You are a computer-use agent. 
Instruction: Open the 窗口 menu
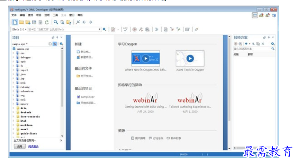pyautogui.click(x=72, y=15)
